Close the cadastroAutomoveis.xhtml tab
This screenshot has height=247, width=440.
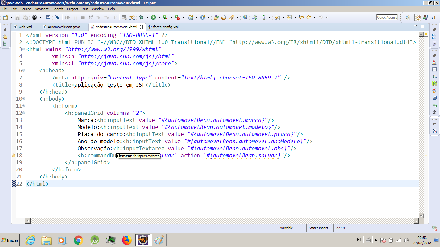(141, 27)
